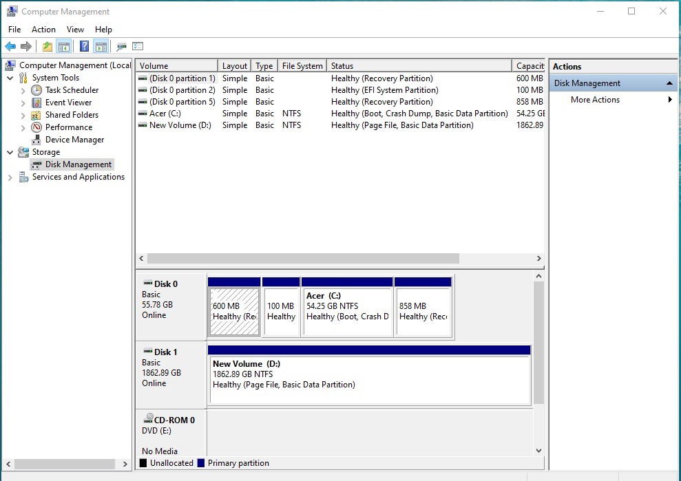The width and height of the screenshot is (681, 481).
Task: Click the Properties checklist toolbar icon
Action: (x=138, y=46)
